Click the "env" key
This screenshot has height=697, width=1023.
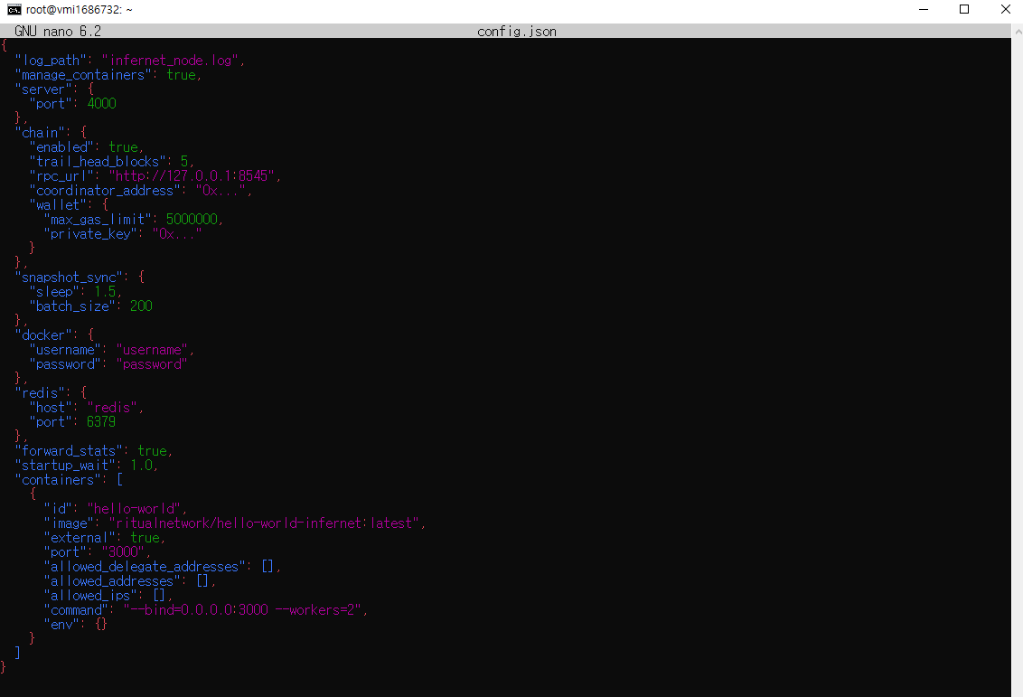click(x=61, y=624)
